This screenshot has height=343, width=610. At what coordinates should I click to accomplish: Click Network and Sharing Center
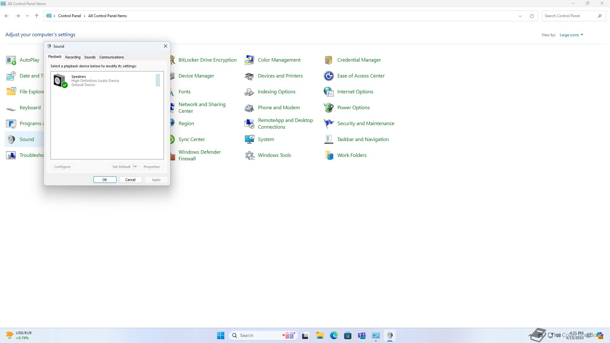202,108
